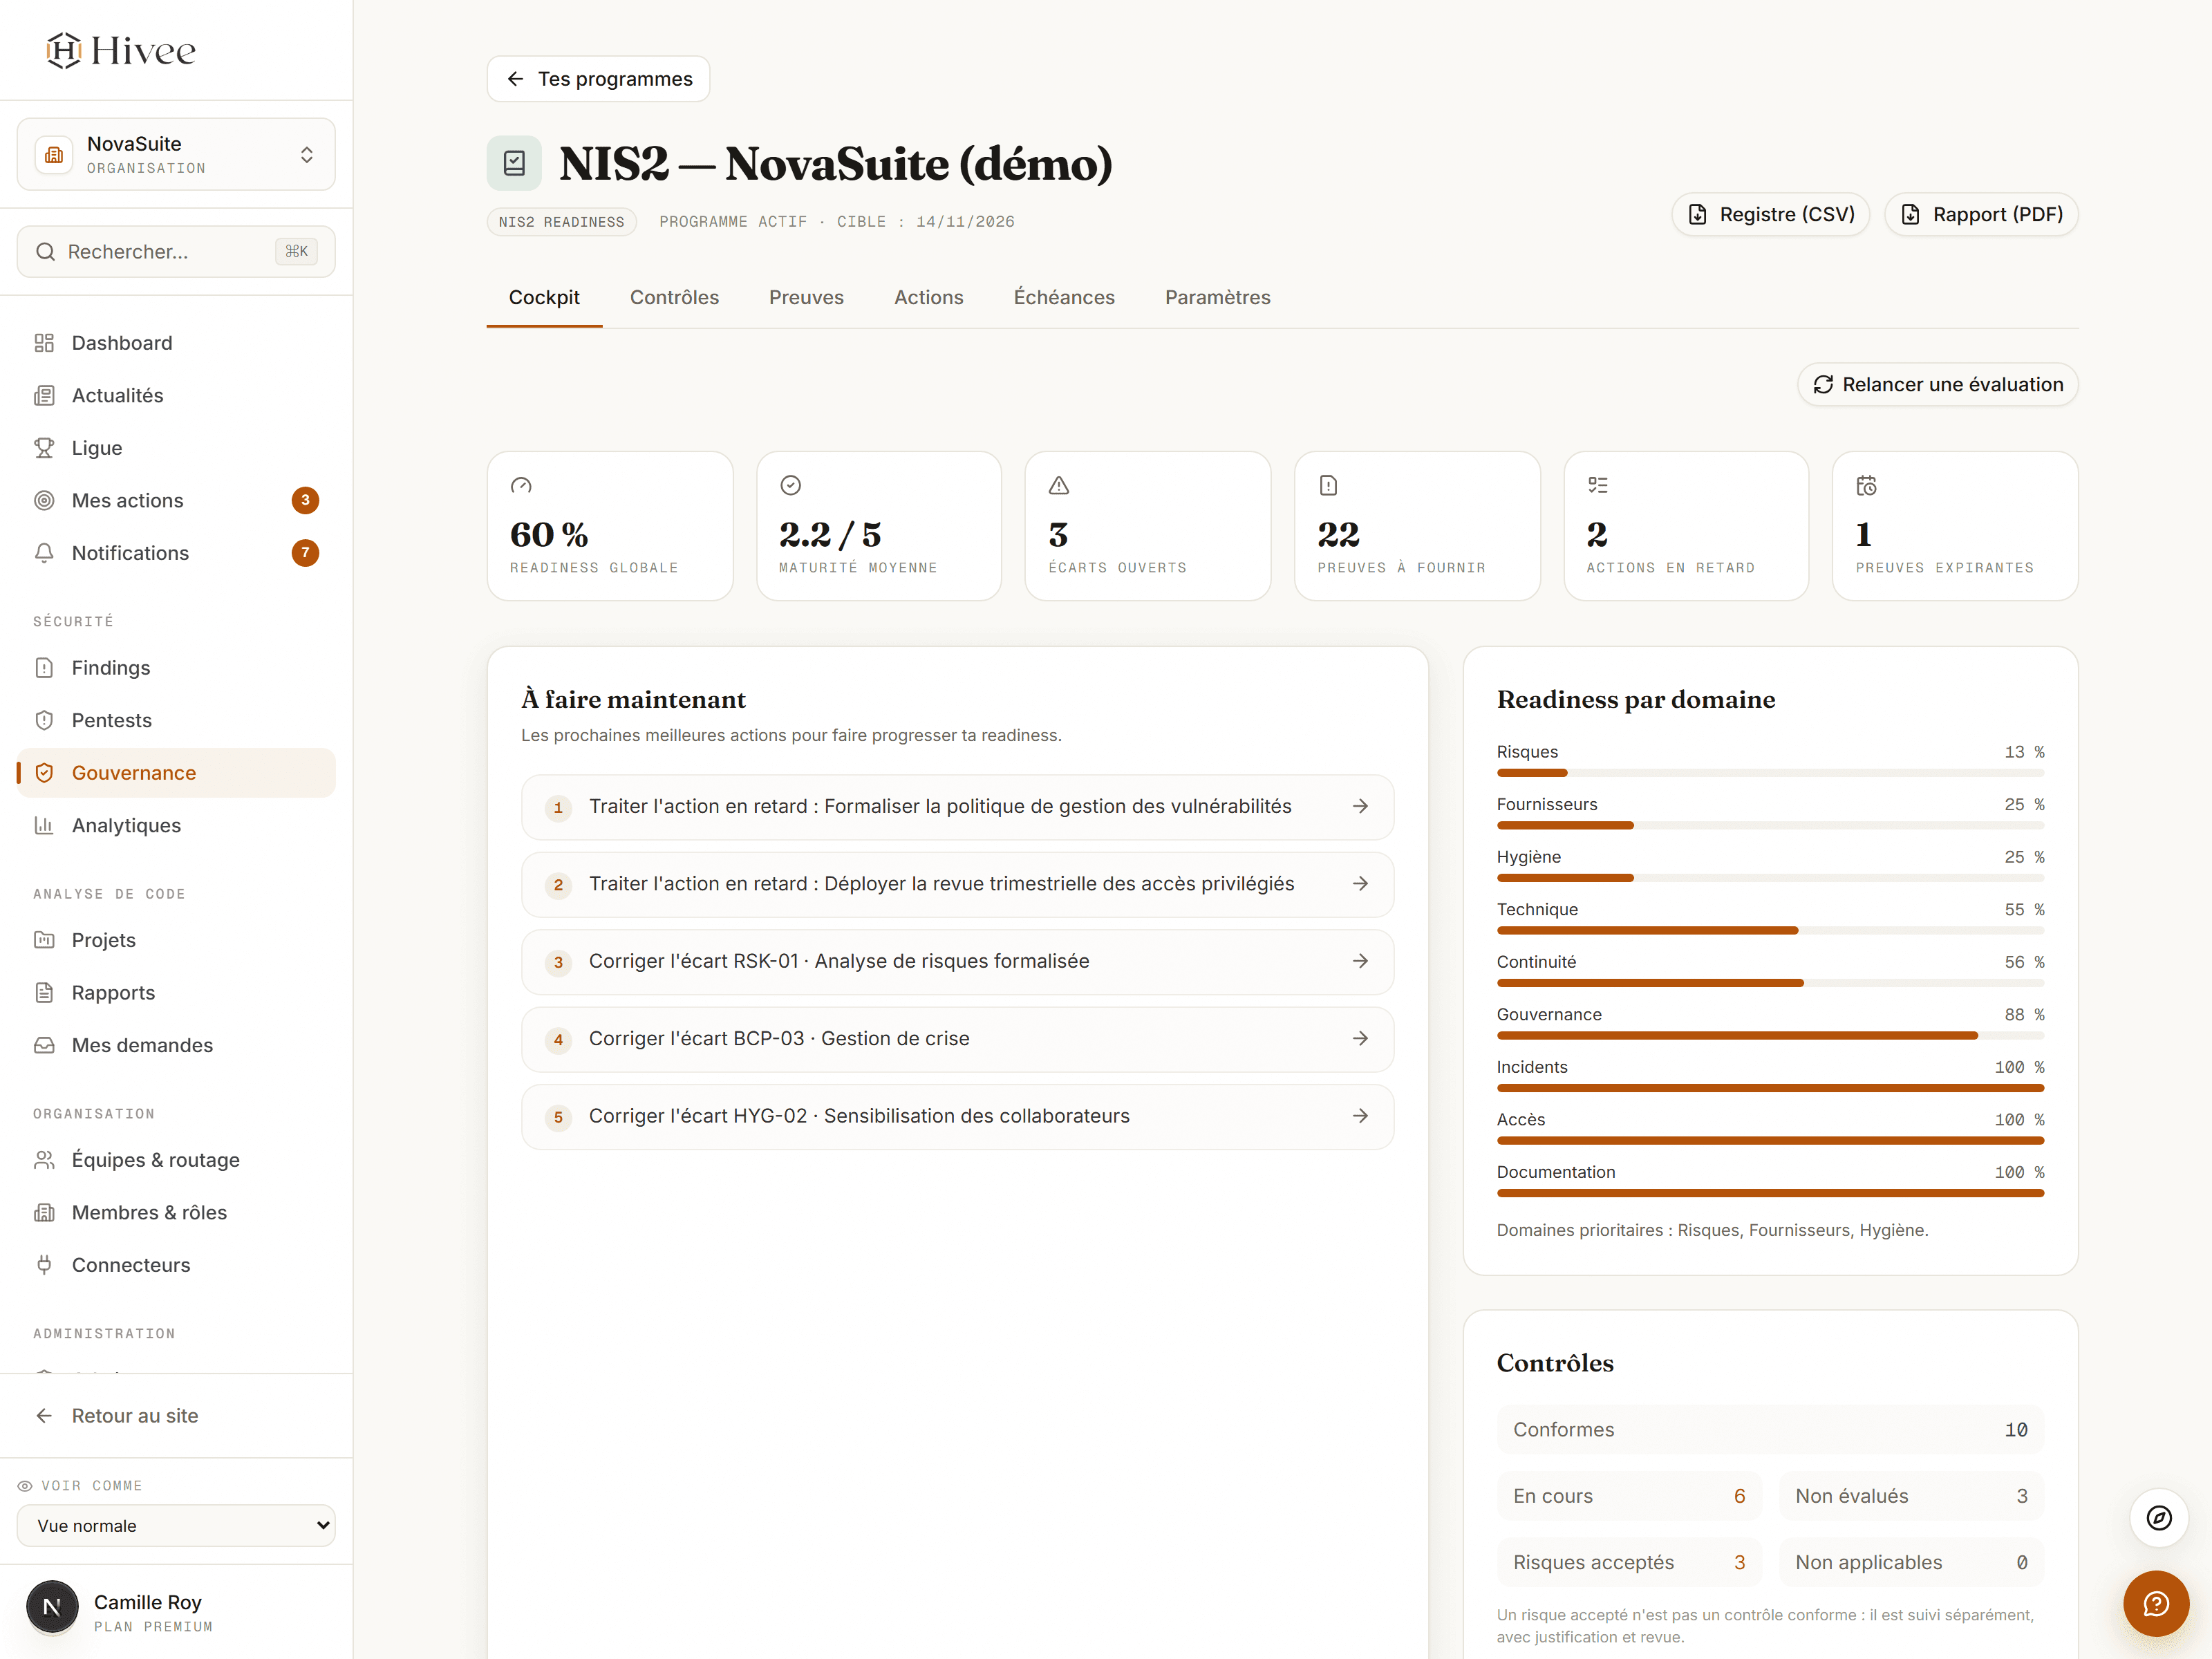
Task: Open action 5: écart HYG-02 Sensibilisation
Action: point(957,1117)
